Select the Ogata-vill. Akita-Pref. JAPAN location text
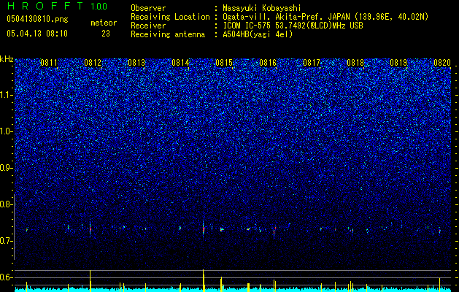Screen dimensions: 459x292 pos(325,17)
